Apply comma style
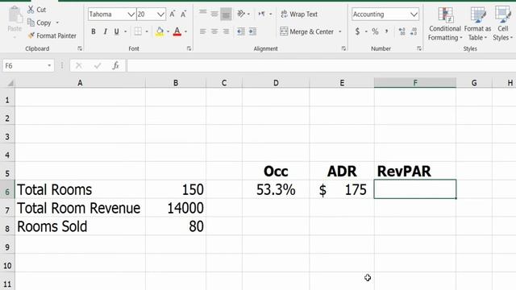 (x=387, y=31)
